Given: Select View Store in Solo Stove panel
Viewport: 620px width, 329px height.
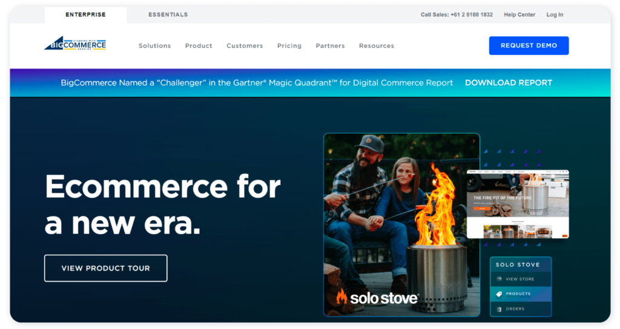Looking at the screenshot, I should (x=521, y=279).
